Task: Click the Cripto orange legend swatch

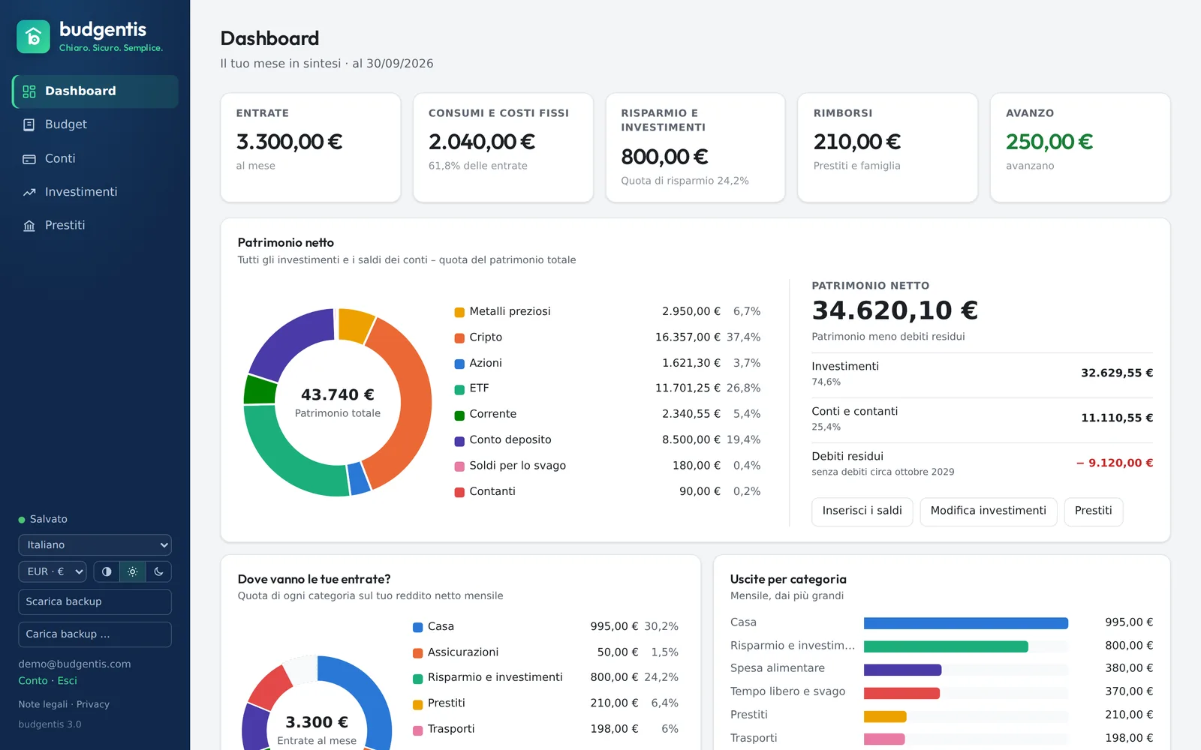Action: tap(459, 338)
